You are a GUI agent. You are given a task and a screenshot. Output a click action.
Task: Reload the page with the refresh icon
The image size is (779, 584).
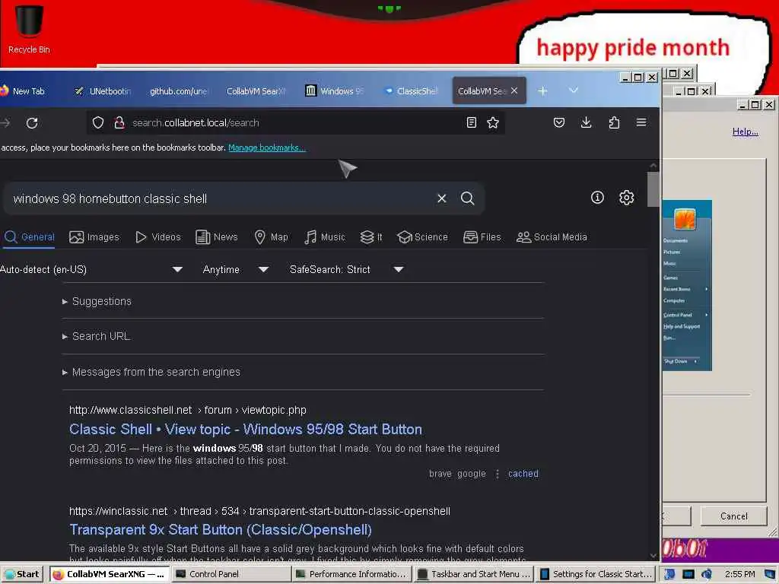point(32,122)
